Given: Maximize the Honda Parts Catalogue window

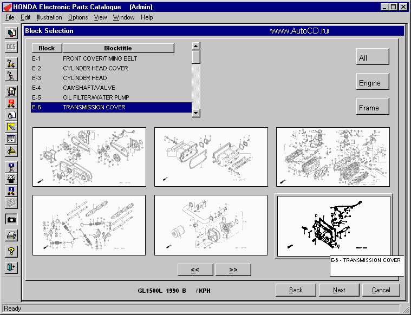Looking at the screenshot, I should 394,7.
